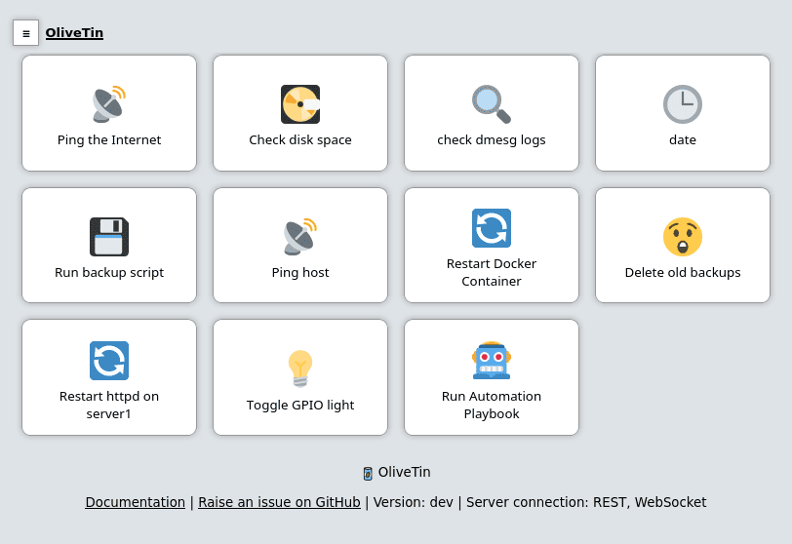792x544 pixels.
Task: Click the refresh icon on Restart httpd on server1
Action: (109, 361)
